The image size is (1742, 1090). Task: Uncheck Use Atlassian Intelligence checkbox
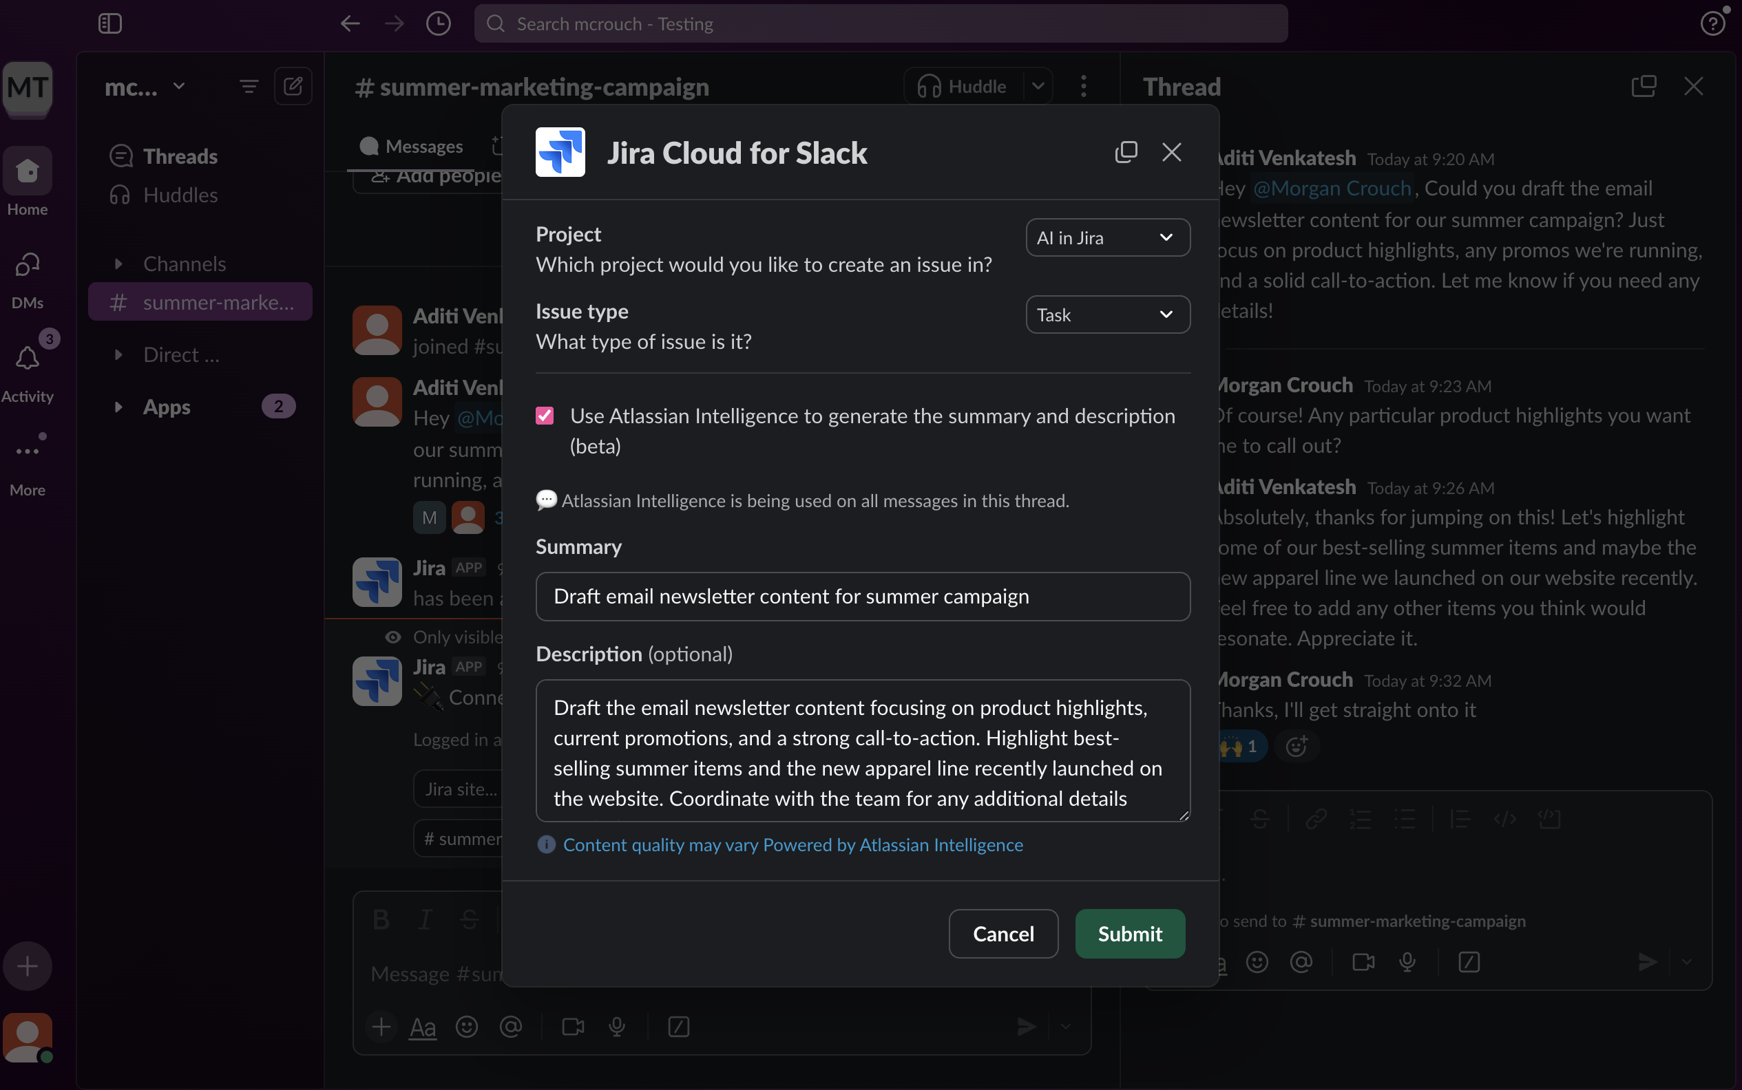point(545,416)
